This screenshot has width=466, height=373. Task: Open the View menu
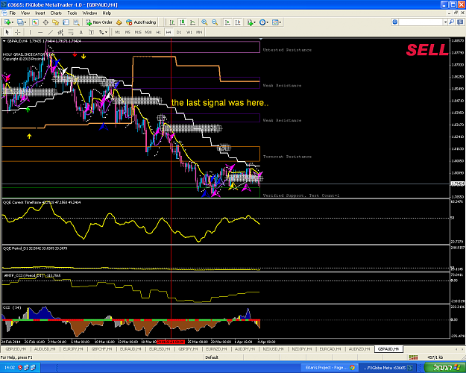[x=25, y=13]
